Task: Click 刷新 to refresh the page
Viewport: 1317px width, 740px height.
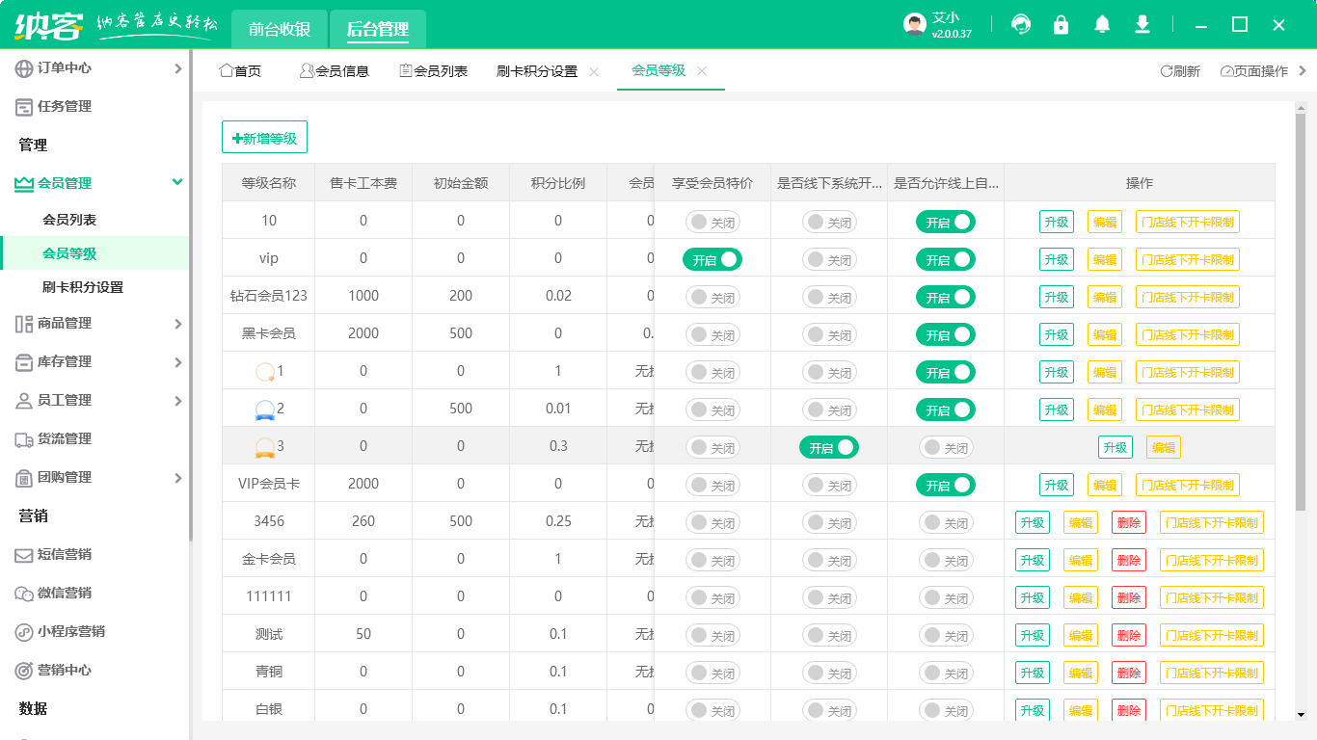Action: click(x=1180, y=70)
